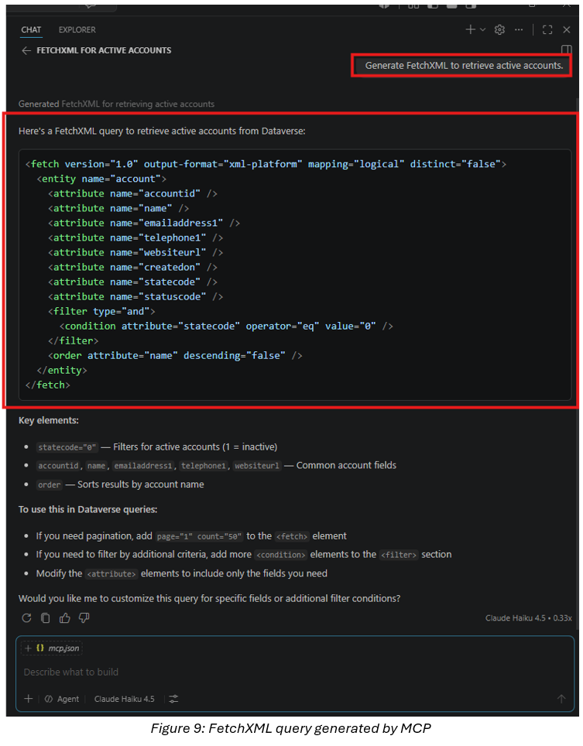Click the order inline code chip
Viewport: 583px width, 746px height.
click(x=50, y=484)
